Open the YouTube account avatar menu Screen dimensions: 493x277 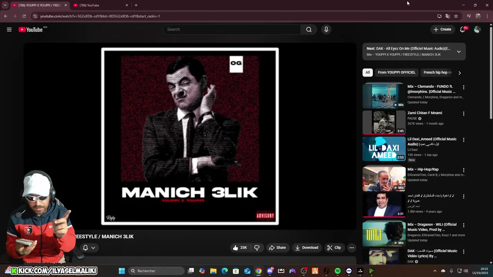[477, 30]
